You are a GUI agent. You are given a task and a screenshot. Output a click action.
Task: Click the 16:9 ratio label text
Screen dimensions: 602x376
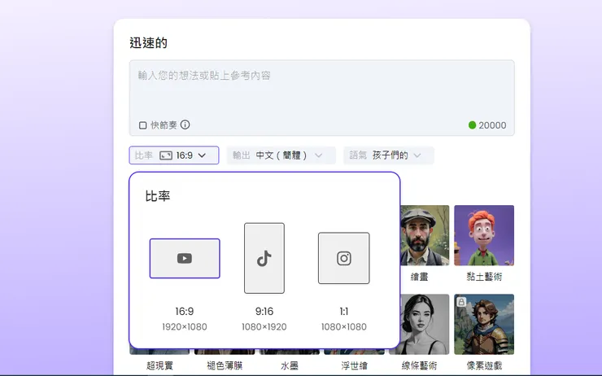tap(185, 311)
